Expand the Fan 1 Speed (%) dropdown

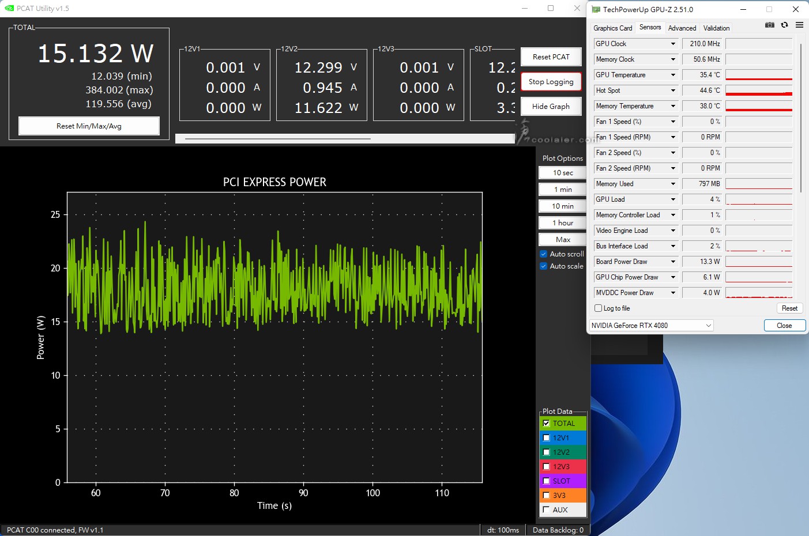(673, 122)
